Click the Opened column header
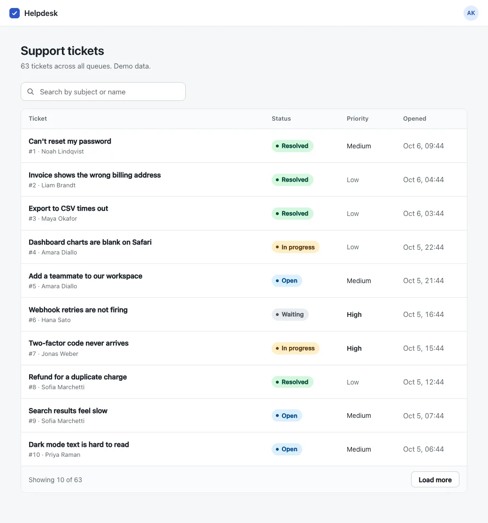This screenshot has width=488, height=523. pyautogui.click(x=415, y=119)
